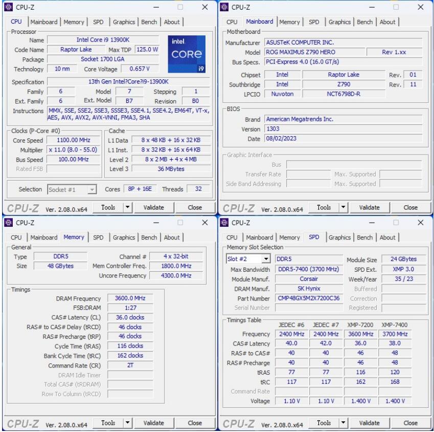Switch to the Graphics tab in the SPD window
Viewport: 434px width, 432px height.
click(340, 237)
